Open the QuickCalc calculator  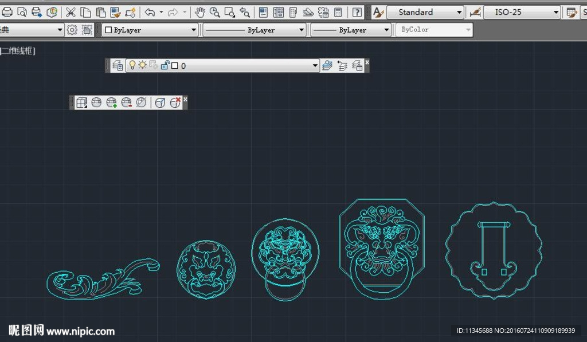(x=338, y=12)
